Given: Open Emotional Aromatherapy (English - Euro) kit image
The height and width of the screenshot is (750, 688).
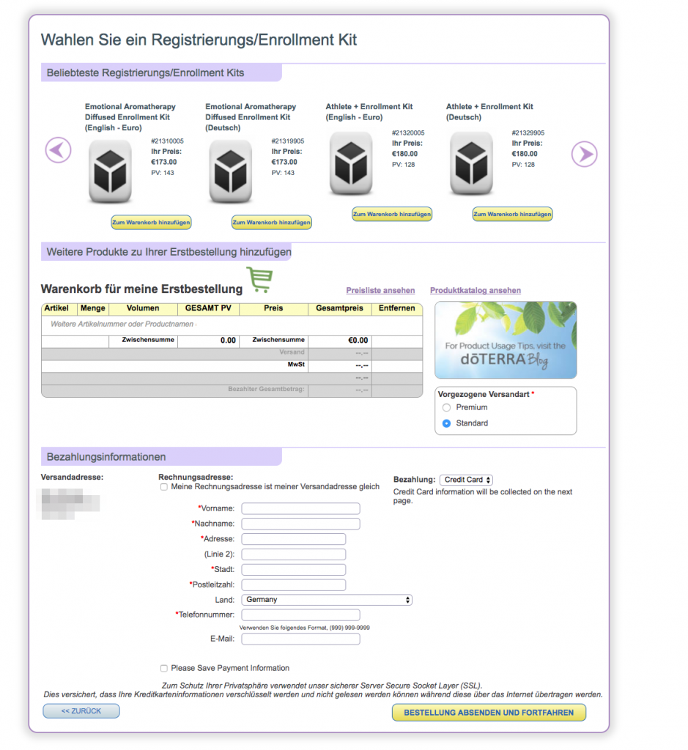Looking at the screenshot, I should pyautogui.click(x=110, y=171).
